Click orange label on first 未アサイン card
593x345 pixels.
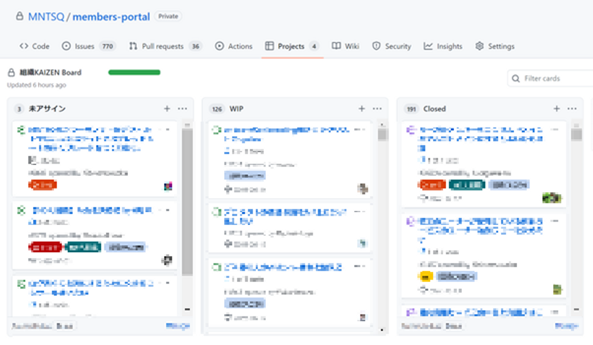(x=42, y=185)
